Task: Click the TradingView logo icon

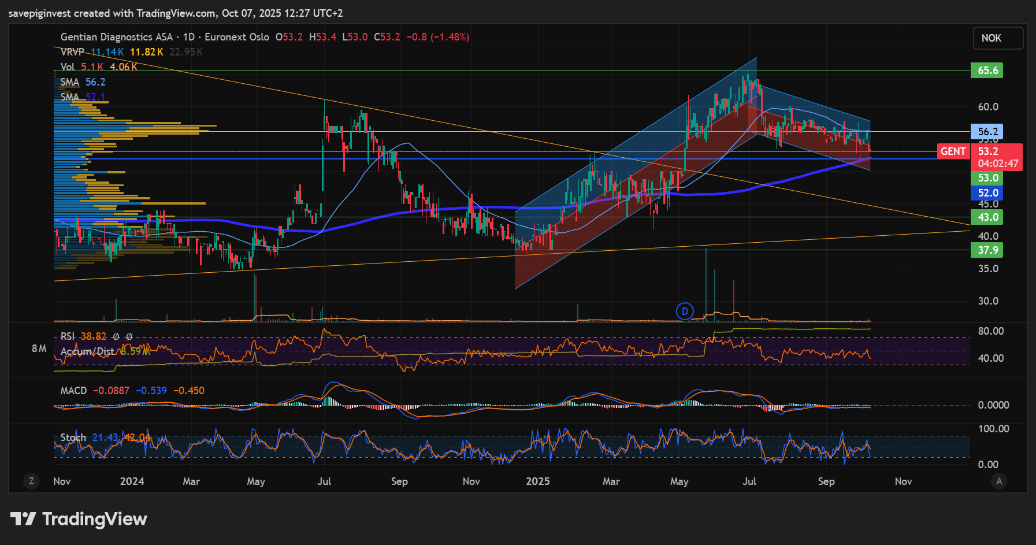Action: pyautogui.click(x=23, y=519)
